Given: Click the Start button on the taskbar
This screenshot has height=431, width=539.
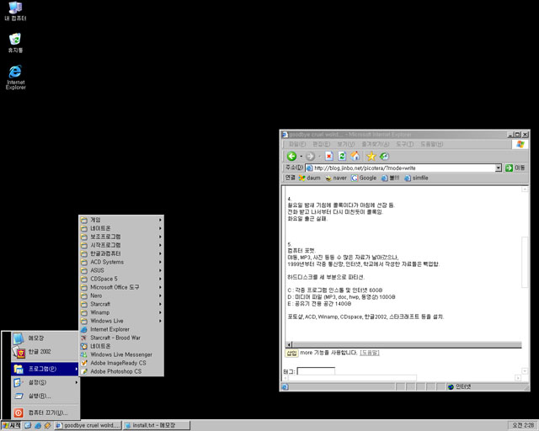Looking at the screenshot, I should coord(11,425).
